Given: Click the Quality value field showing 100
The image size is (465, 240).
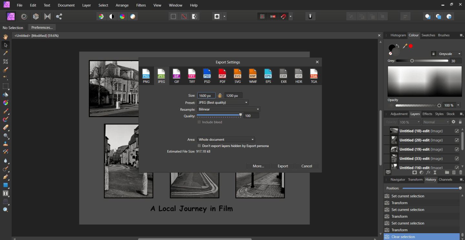Looking at the screenshot, I should (x=251, y=116).
